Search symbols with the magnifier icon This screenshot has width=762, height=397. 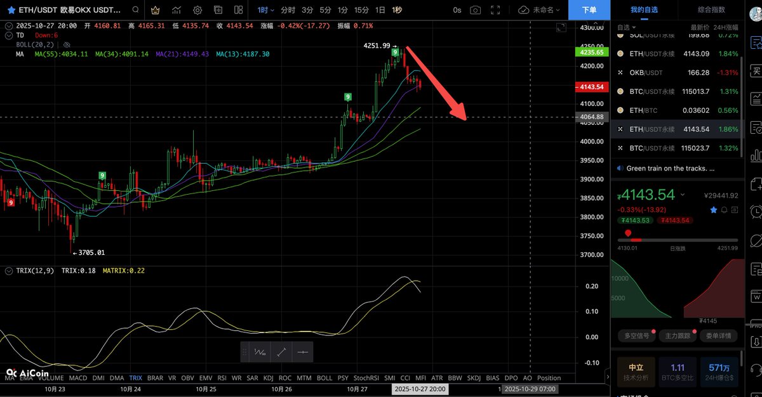pos(136,10)
